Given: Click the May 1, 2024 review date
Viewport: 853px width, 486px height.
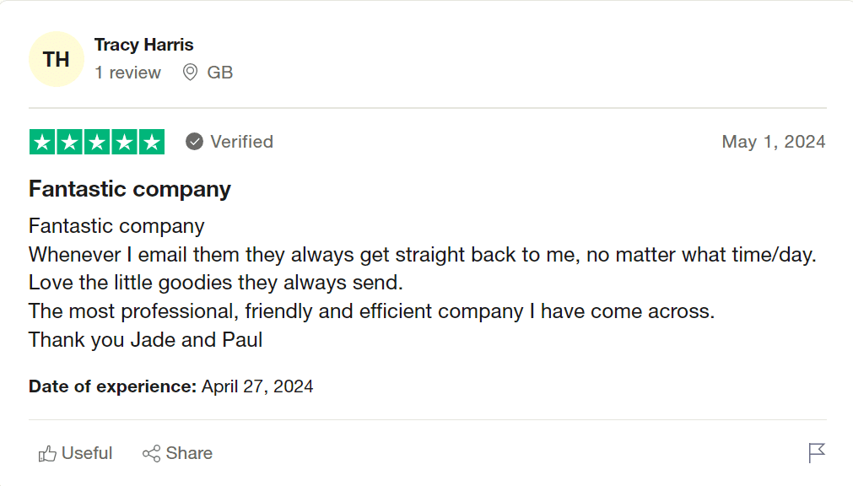Looking at the screenshot, I should point(774,142).
